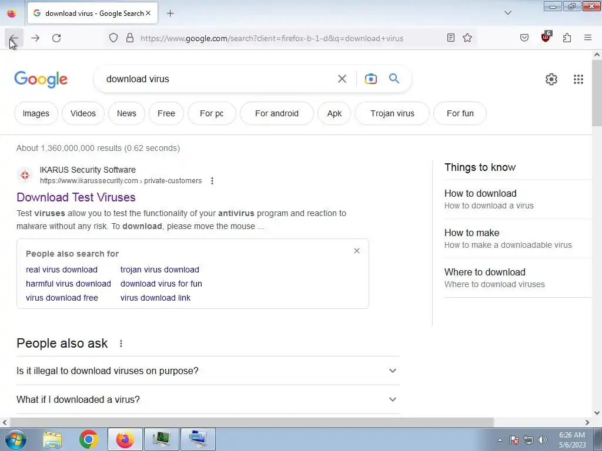
Task: Apply the Free filter chip
Action: (x=166, y=113)
